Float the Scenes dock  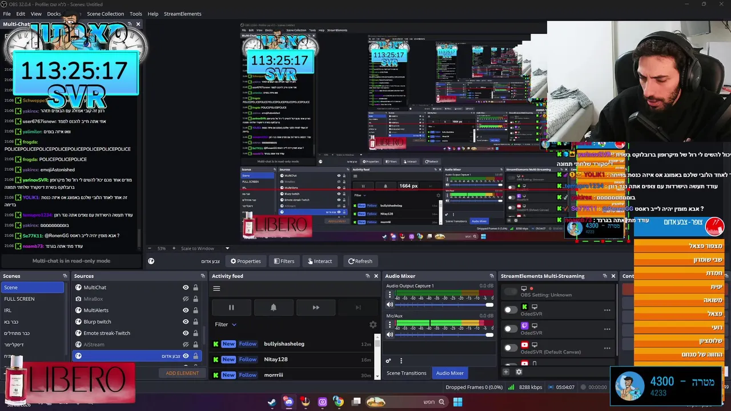pos(65,276)
